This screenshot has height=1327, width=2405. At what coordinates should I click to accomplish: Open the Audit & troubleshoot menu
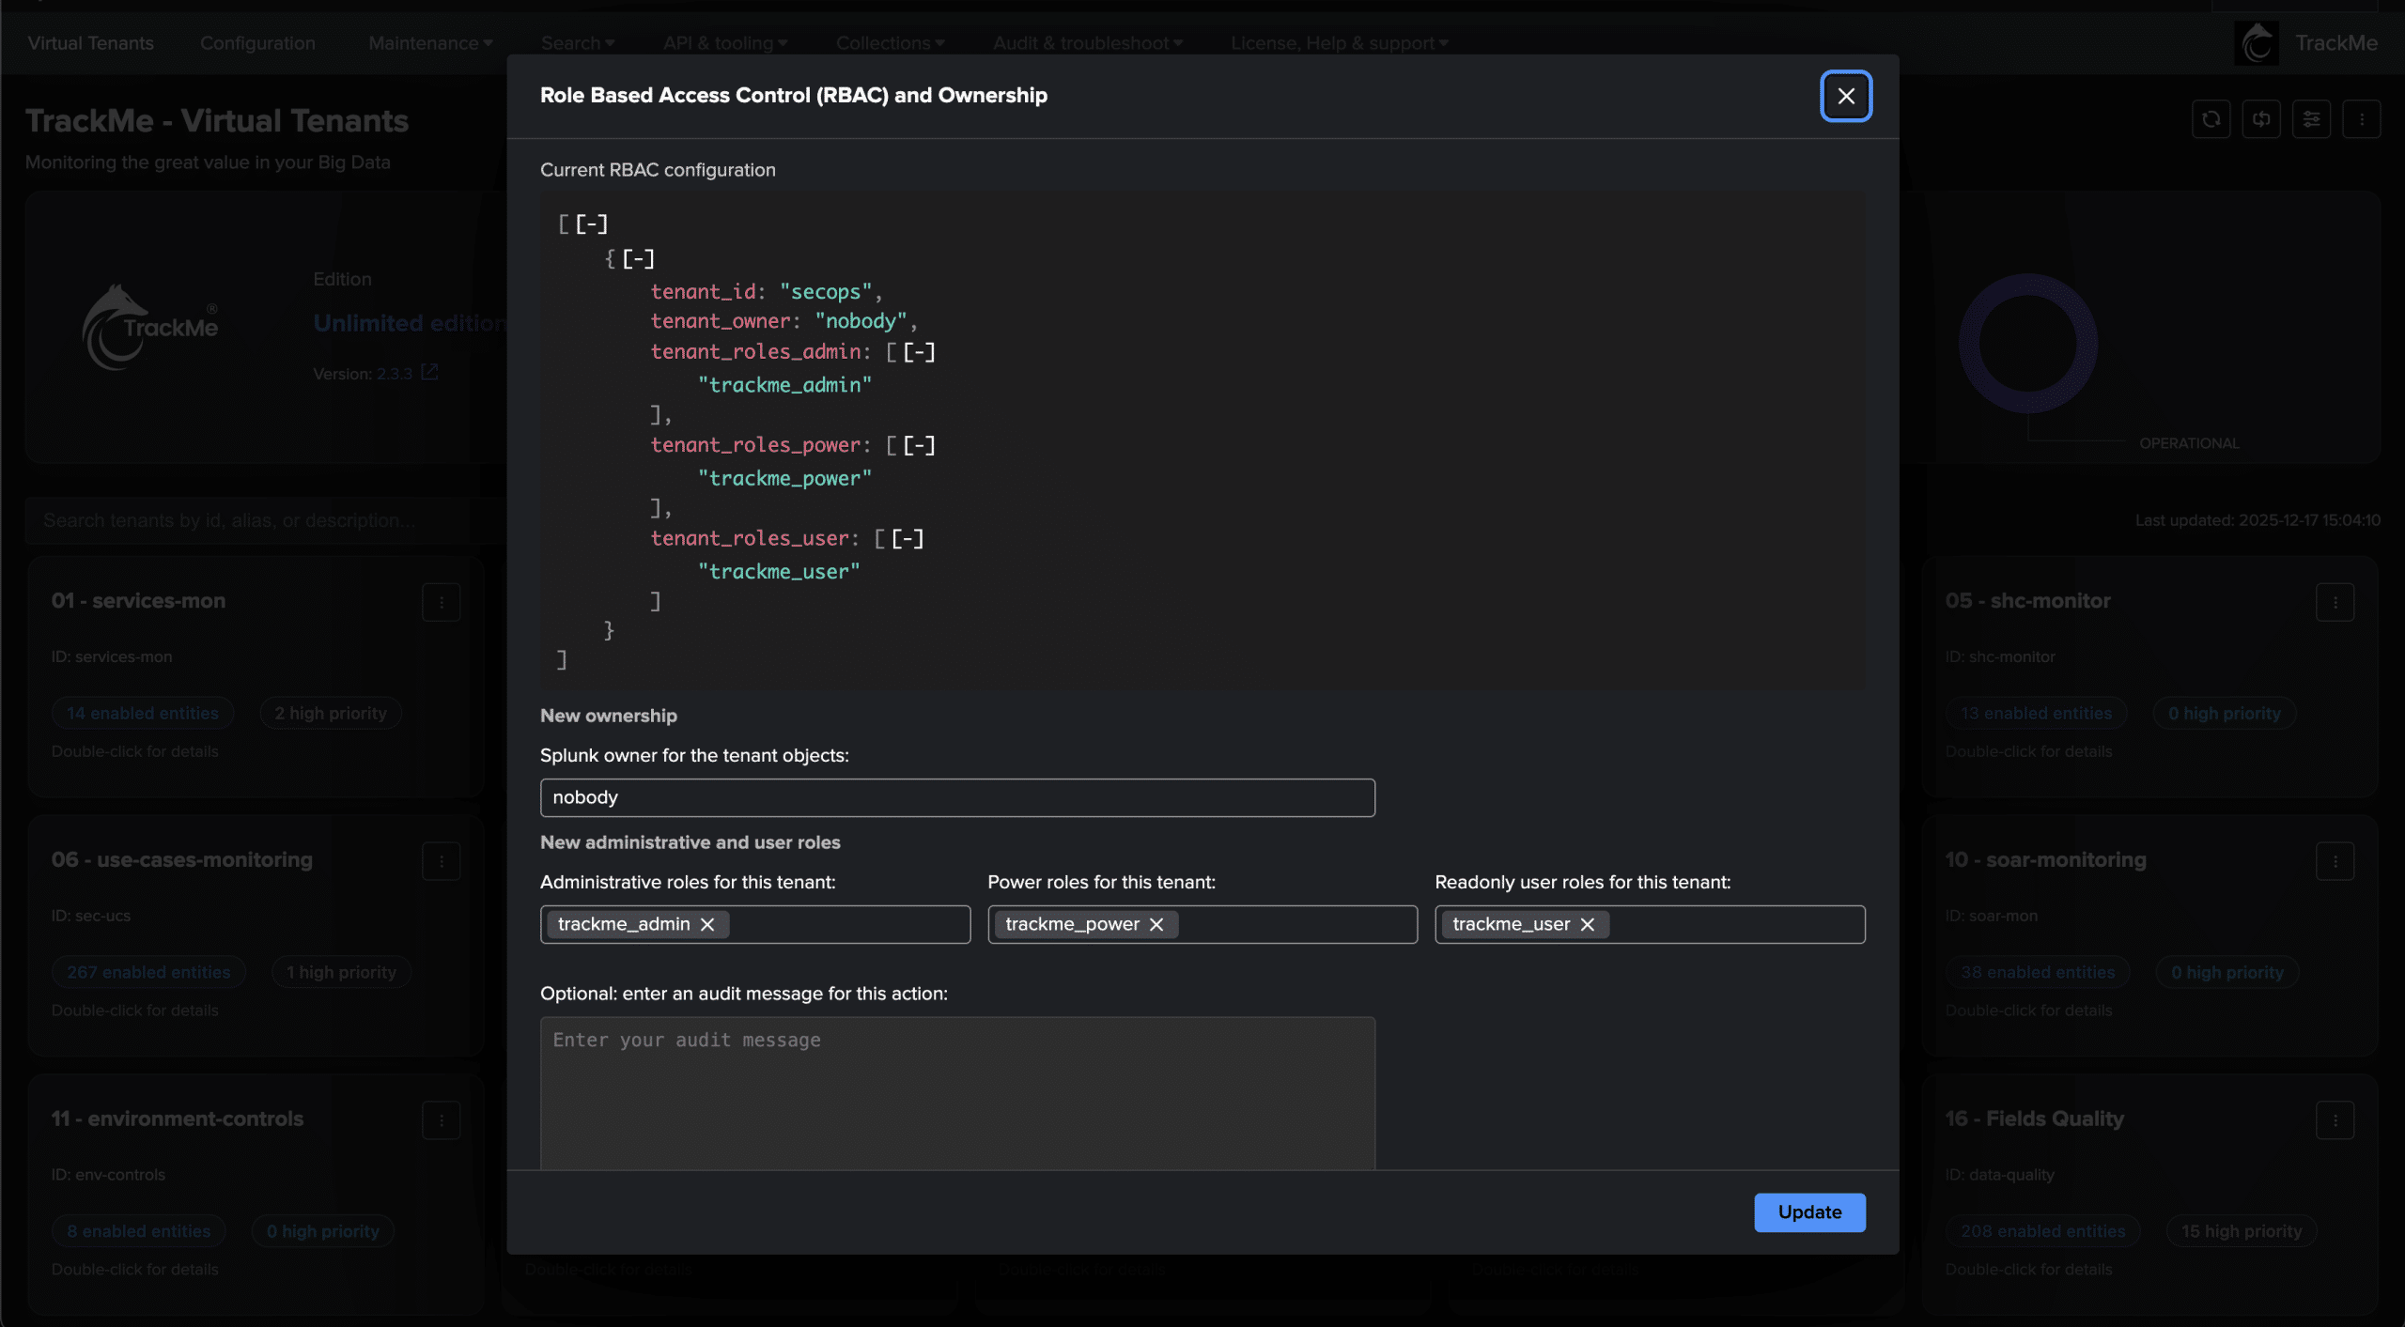(x=1087, y=43)
